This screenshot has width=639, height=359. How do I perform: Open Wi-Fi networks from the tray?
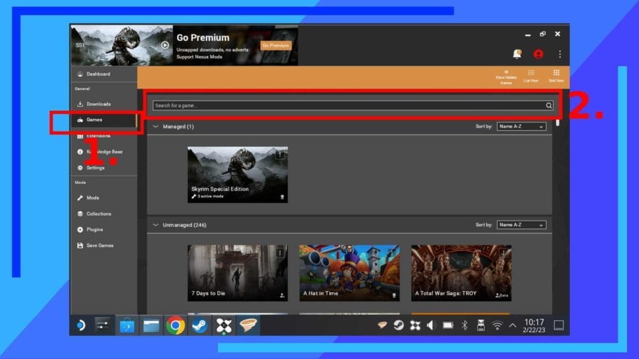pos(497,325)
